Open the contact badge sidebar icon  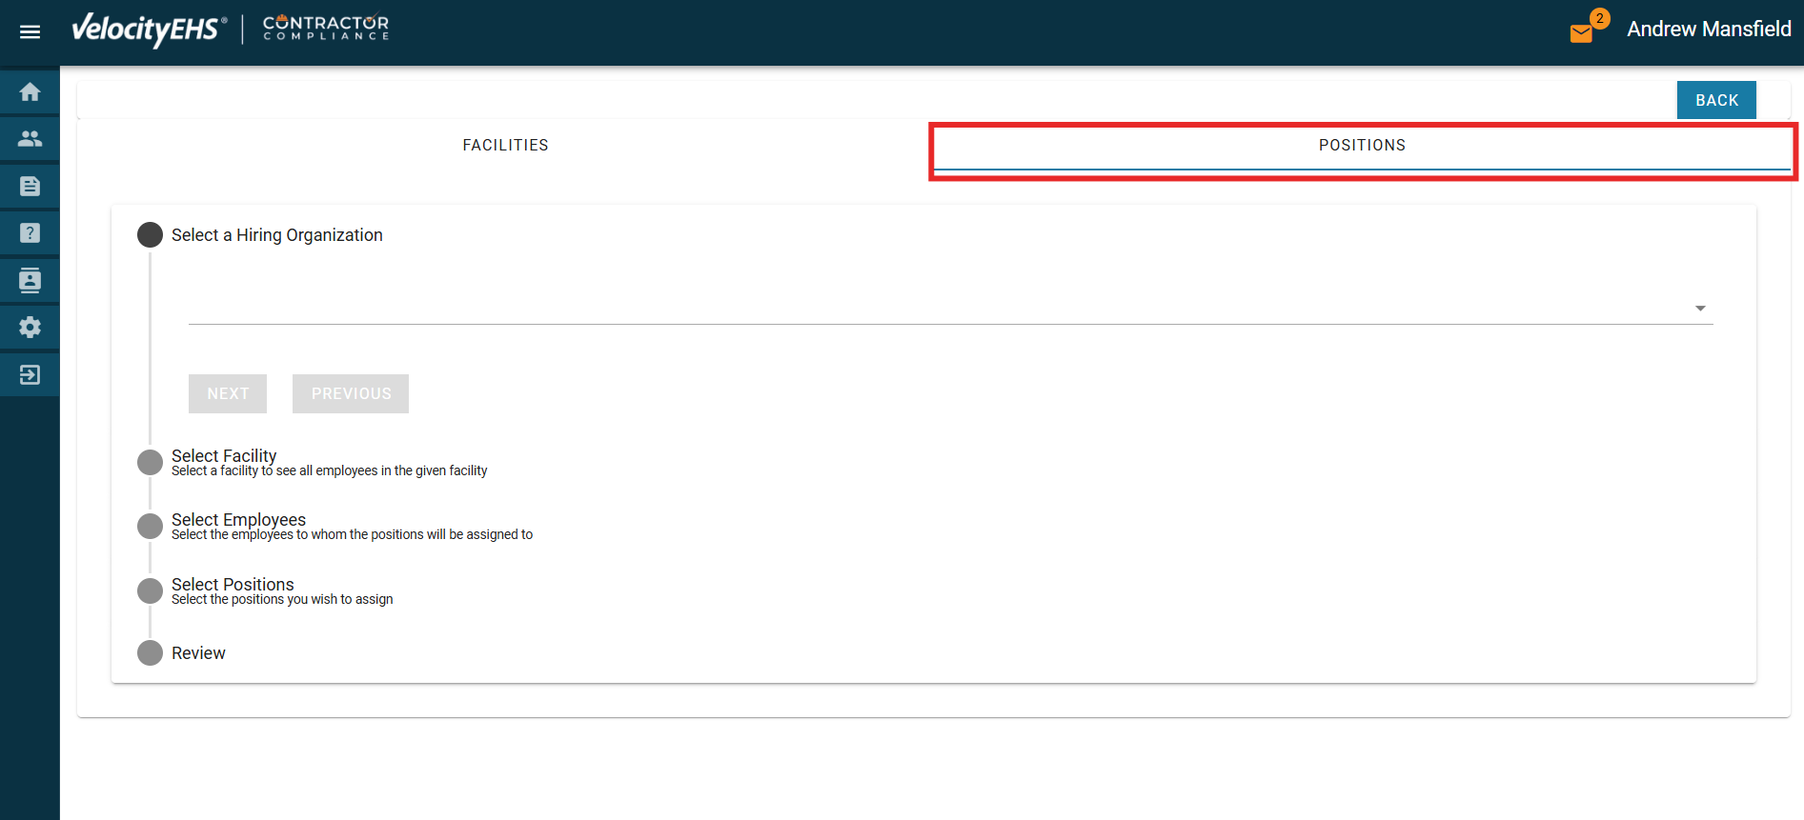click(x=30, y=280)
